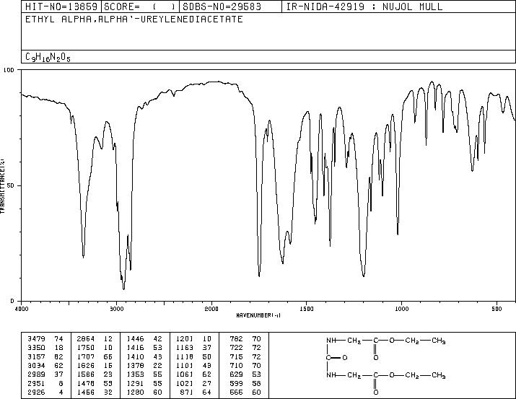Image resolution: width=516 pixels, height=399 pixels.
Task: Click the 4000 tick on wavenumber axis
Action: 22,308
